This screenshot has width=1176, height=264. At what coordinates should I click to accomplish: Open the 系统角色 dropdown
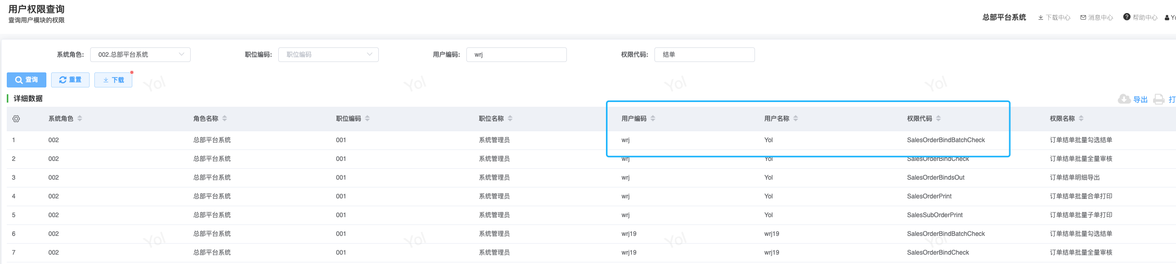click(140, 55)
